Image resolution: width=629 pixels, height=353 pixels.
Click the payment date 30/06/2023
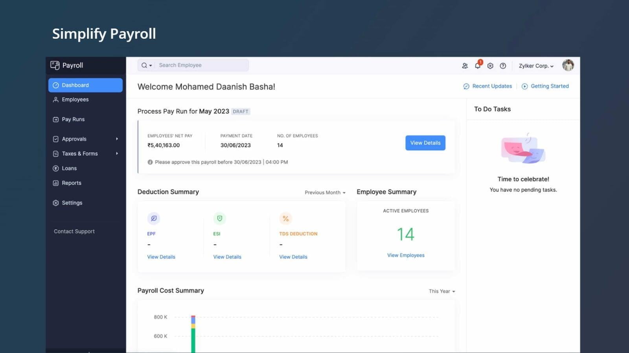(235, 145)
